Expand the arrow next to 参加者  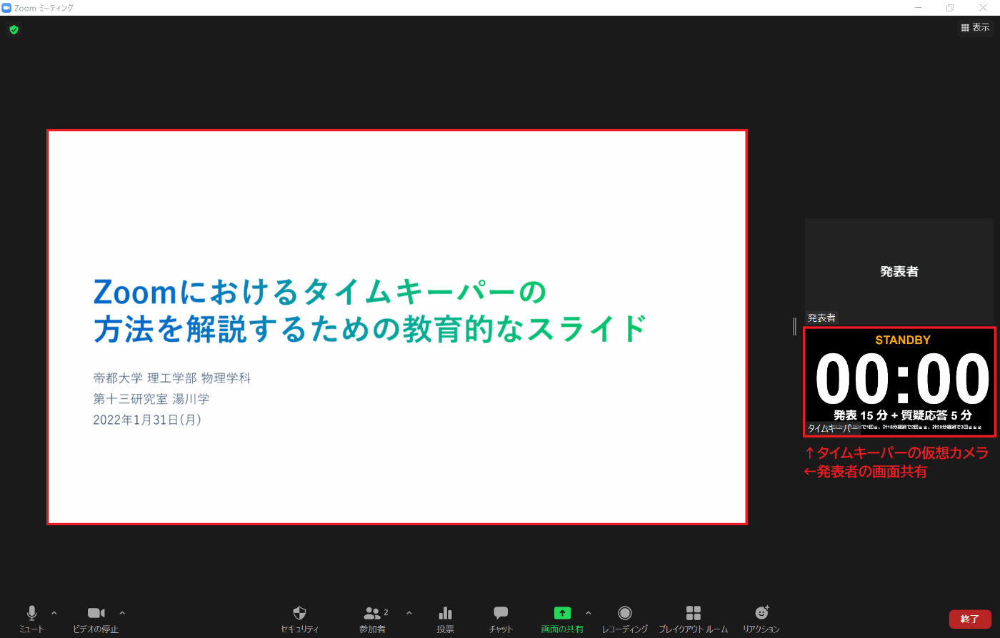(409, 613)
